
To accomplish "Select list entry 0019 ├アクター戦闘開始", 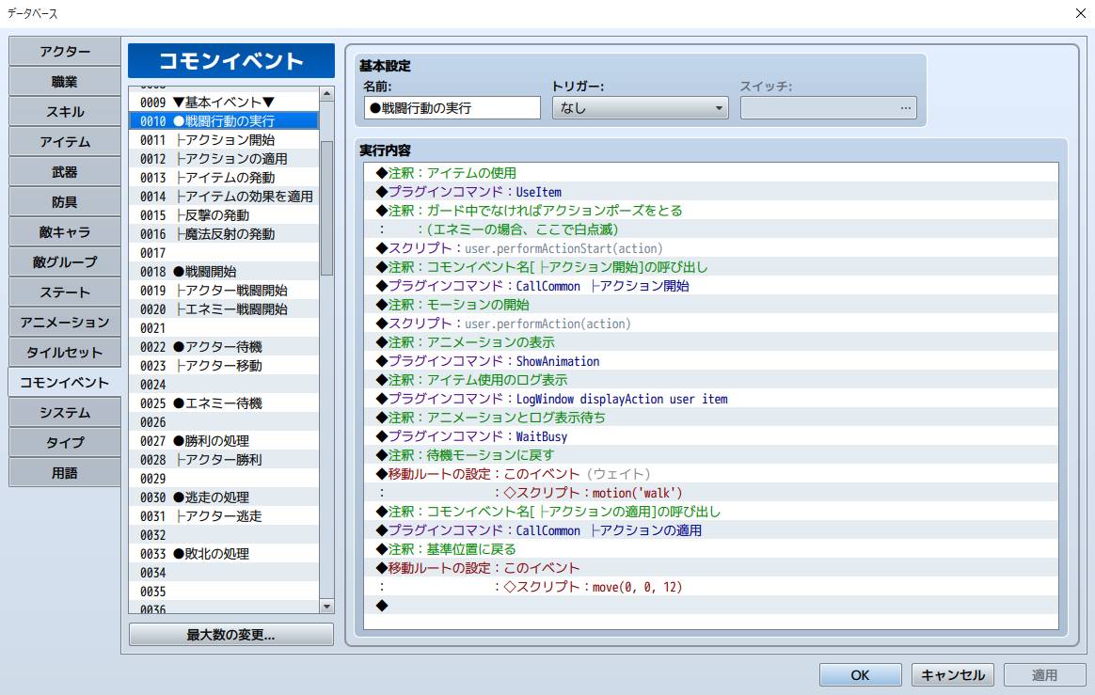I will [x=224, y=291].
